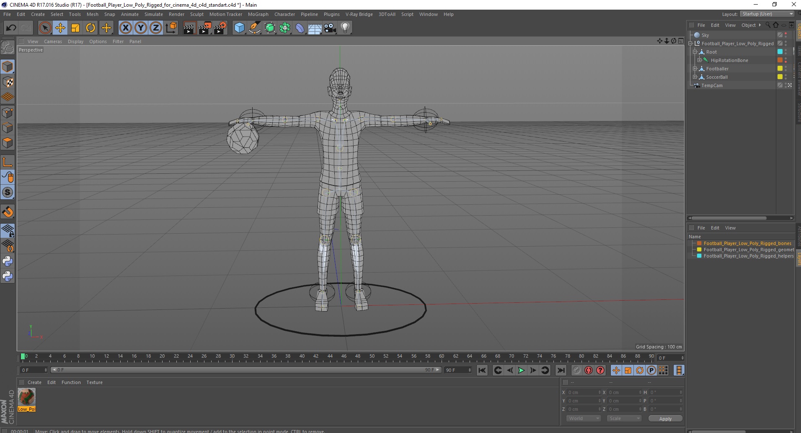The image size is (801, 433).
Task: Toggle Y axis lock
Action: (x=141, y=28)
